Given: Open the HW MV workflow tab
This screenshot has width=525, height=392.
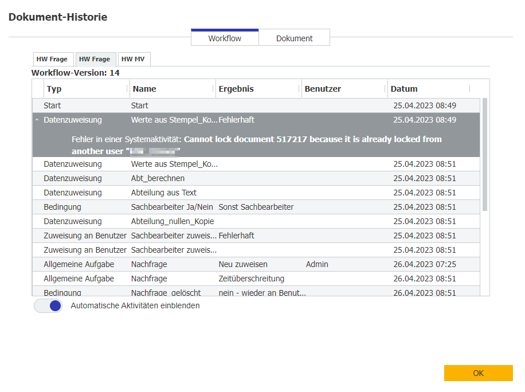Looking at the screenshot, I should [133, 59].
